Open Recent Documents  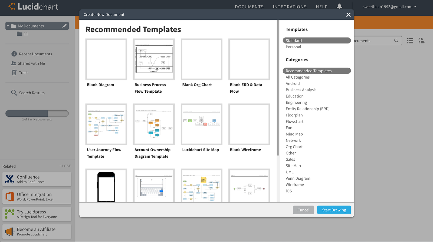pyautogui.click(x=35, y=54)
